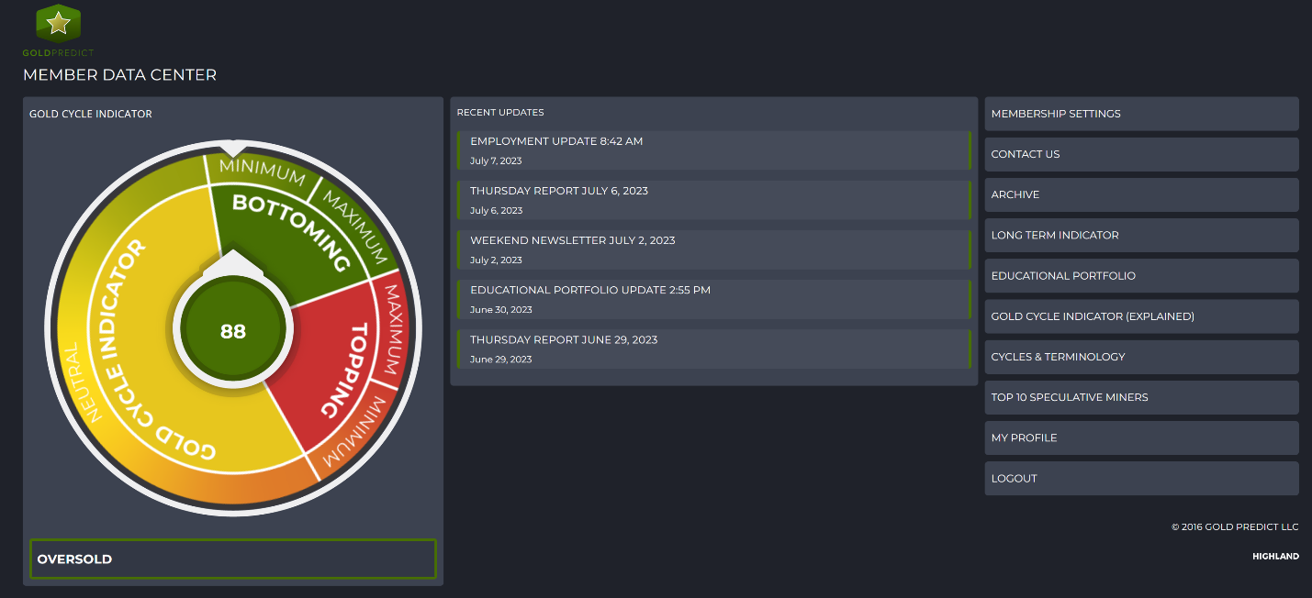Click the gauge center value 88
The image size is (1312, 598).
pos(233,331)
